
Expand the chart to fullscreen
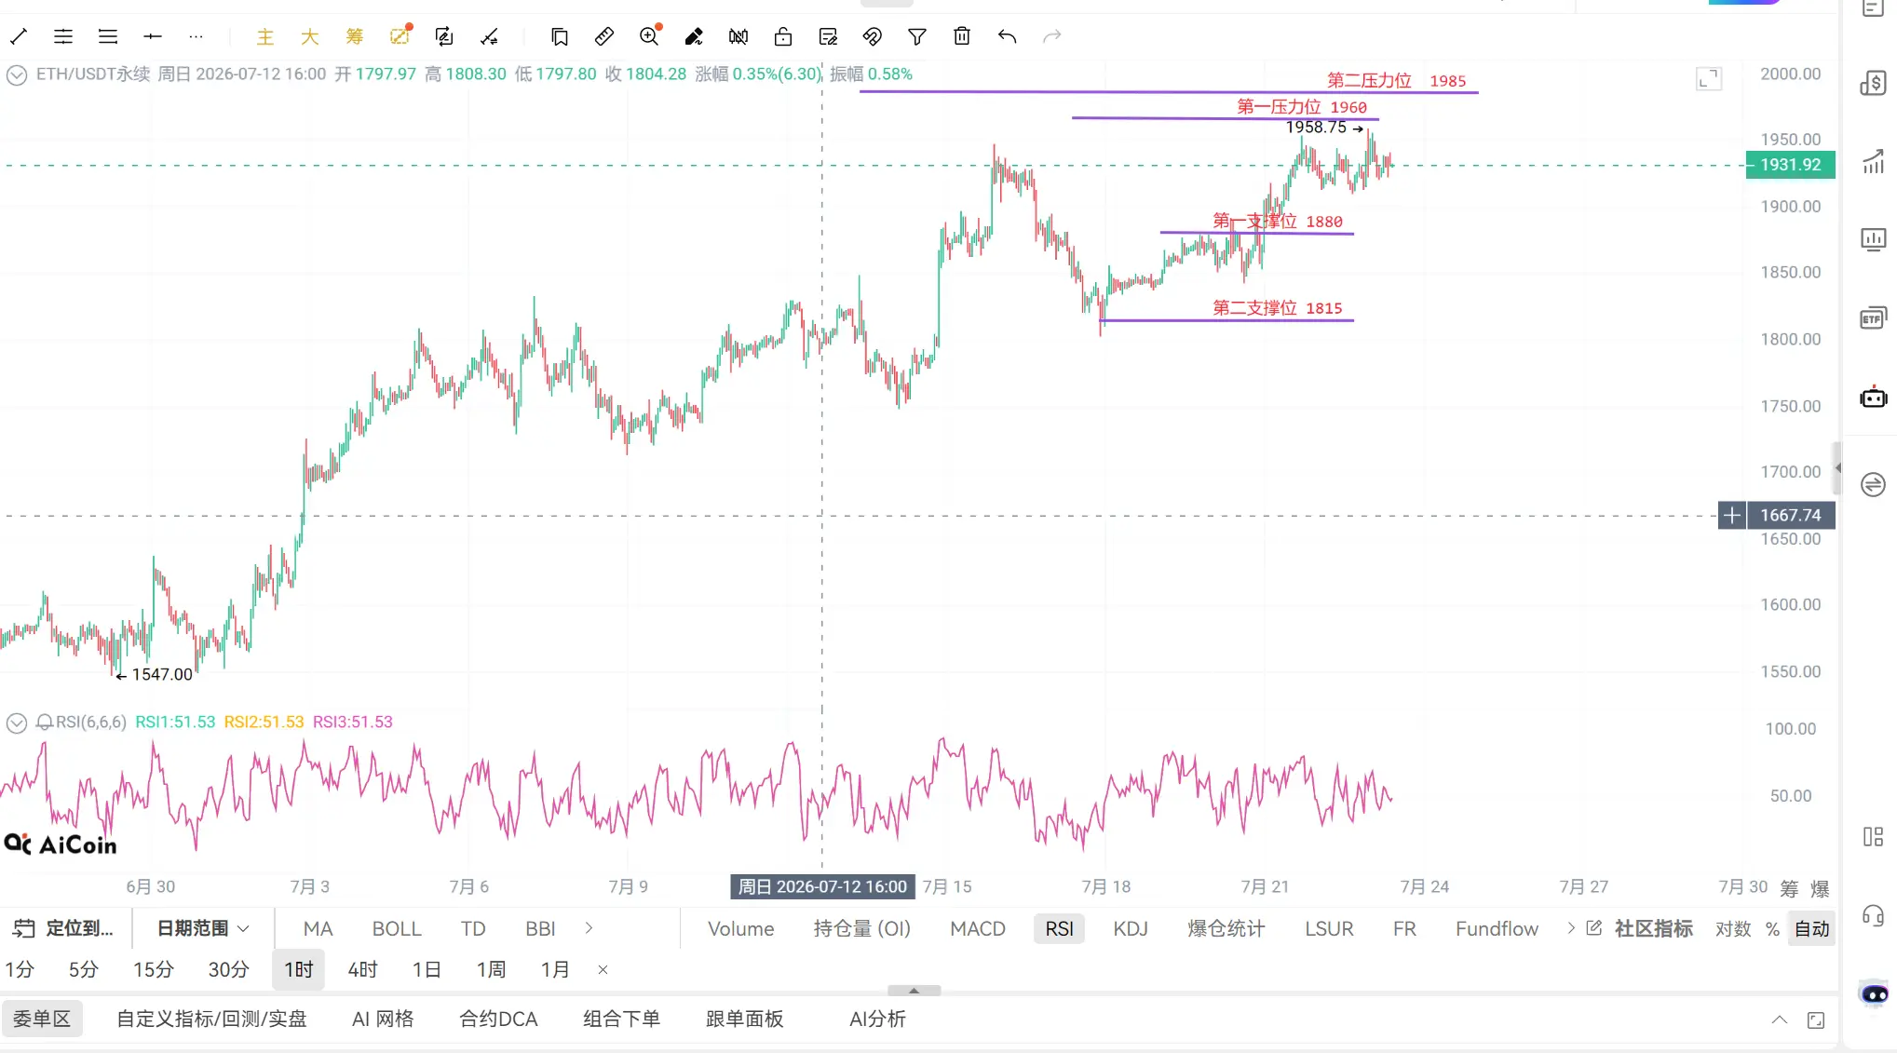[1709, 79]
